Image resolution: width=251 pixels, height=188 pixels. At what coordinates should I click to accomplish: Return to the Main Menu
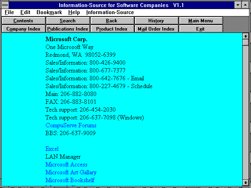[201, 21]
